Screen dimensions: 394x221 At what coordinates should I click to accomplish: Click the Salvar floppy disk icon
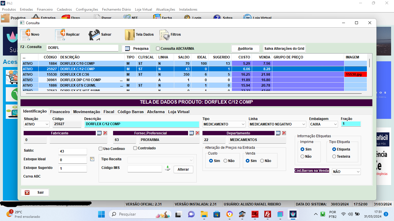click(x=94, y=35)
